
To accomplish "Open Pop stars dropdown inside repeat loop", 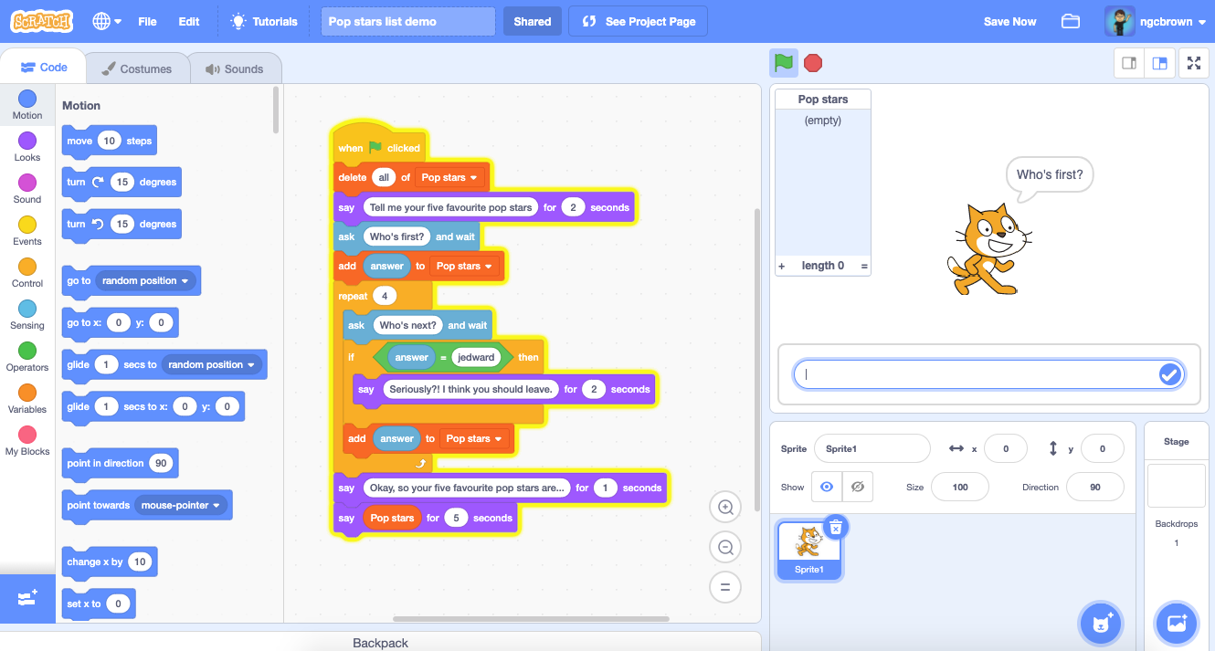I will click(475, 438).
